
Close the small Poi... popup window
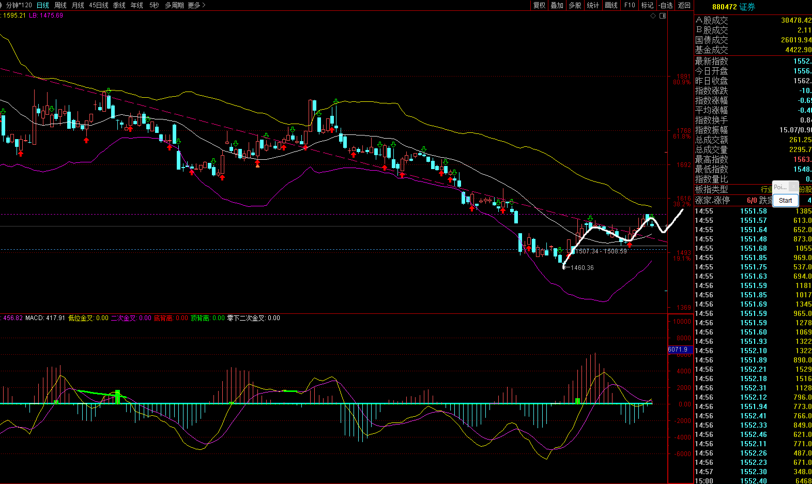click(x=793, y=187)
